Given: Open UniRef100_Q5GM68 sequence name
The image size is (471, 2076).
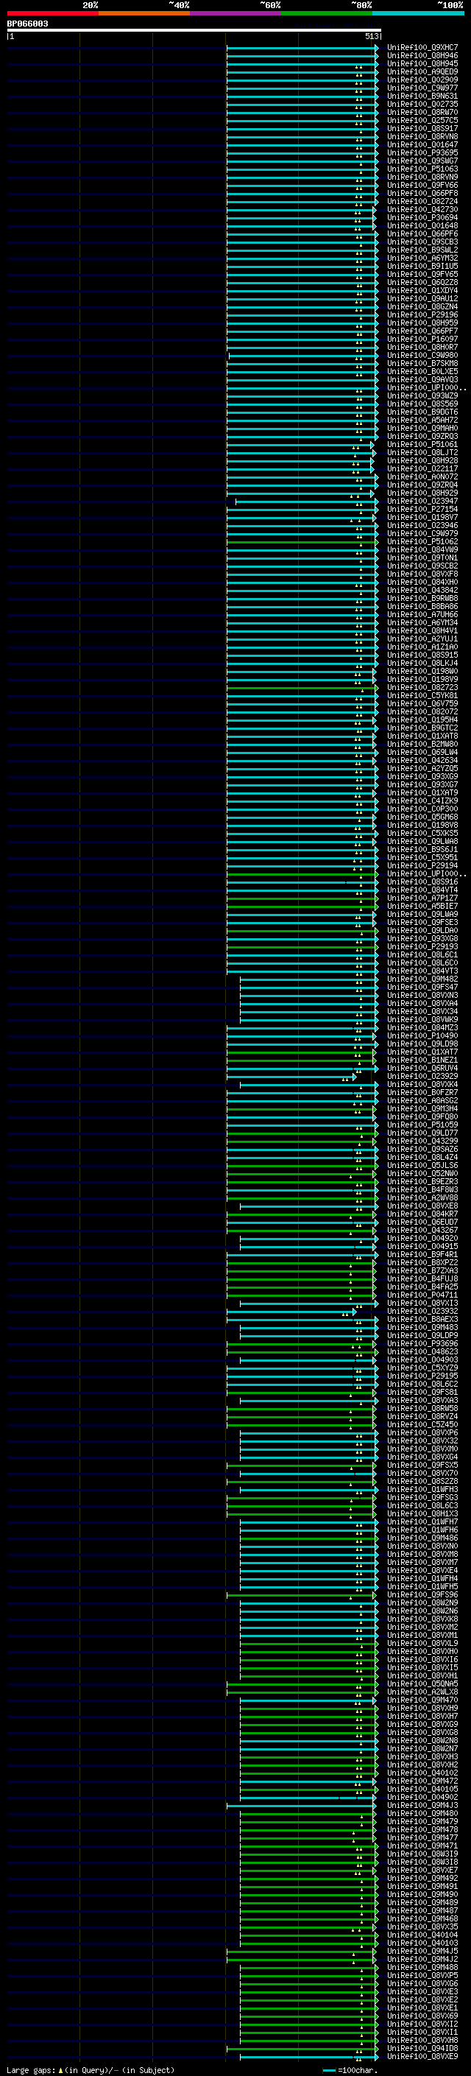Looking at the screenshot, I should click(x=422, y=817).
